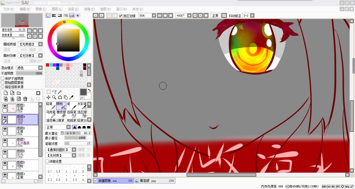
Task: Toggle the swatches panel button
Action: [x=72, y=16]
